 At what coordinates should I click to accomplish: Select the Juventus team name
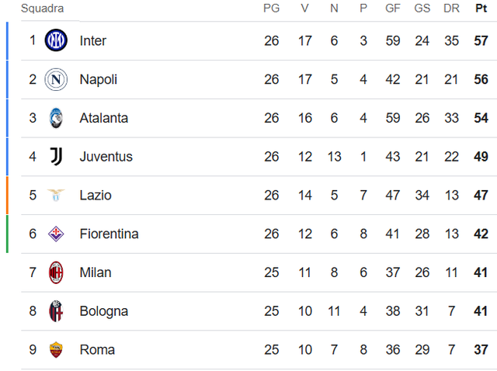click(106, 157)
